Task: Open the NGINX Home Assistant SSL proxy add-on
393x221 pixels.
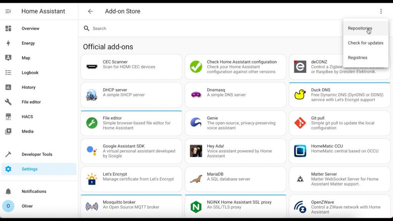Action: 235,206
